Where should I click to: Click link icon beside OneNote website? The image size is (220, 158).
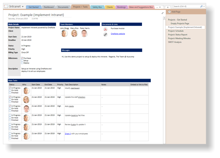pyautogui.click(x=105, y=34)
